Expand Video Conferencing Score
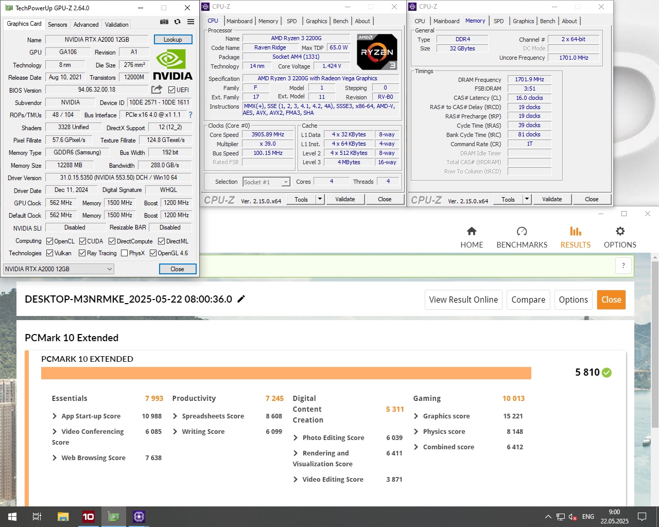The image size is (659, 527). tap(55, 431)
